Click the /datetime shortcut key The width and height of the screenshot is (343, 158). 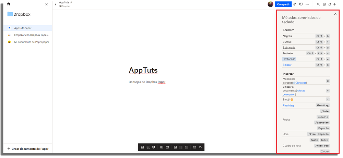[x=322, y=123]
